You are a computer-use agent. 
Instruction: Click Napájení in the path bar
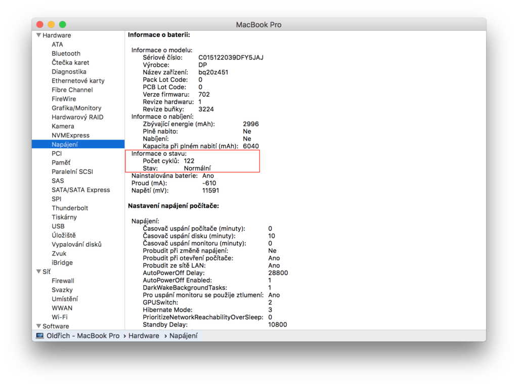tap(183, 336)
